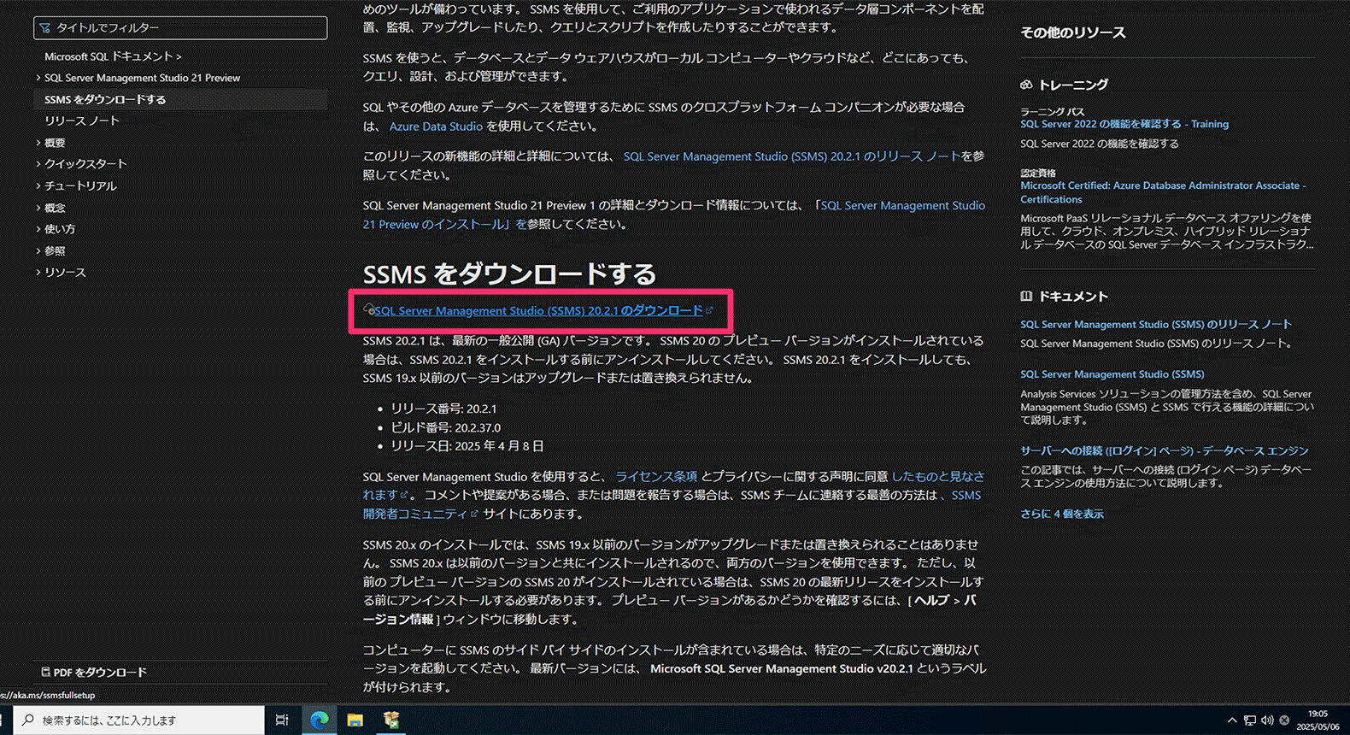
Task: Open Microsoft SQL ドキュメント breadcrumb in sidebar
Action: 113,56
